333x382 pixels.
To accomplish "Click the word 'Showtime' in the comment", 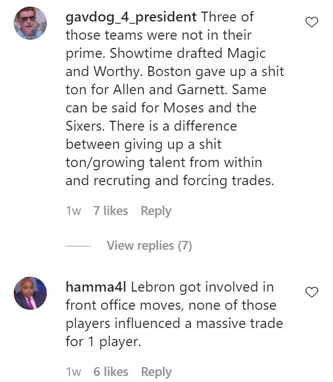I will click(x=140, y=53).
